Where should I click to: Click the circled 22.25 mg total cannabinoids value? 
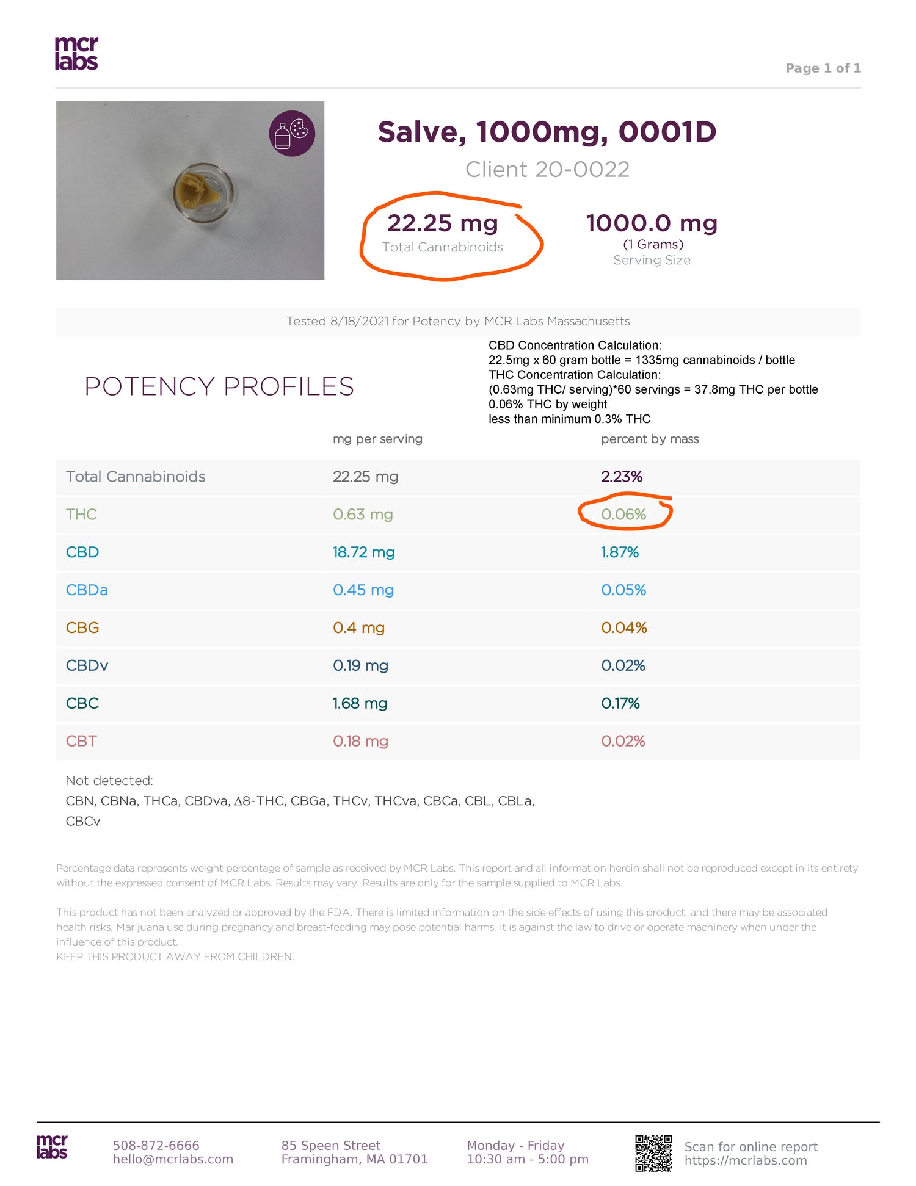click(x=443, y=223)
